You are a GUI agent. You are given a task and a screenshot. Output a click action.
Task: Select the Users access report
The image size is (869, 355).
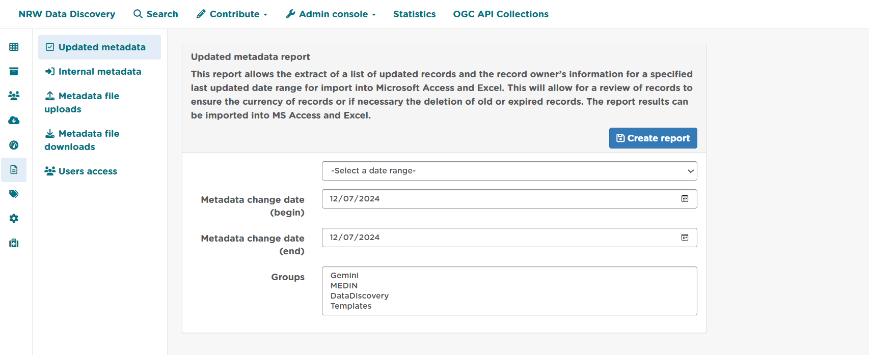pos(99,171)
